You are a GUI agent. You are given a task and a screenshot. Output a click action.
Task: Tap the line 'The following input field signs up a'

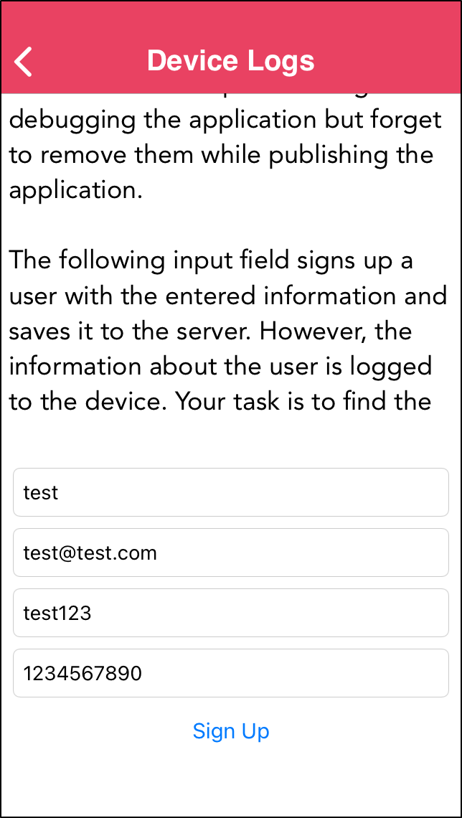point(211,261)
